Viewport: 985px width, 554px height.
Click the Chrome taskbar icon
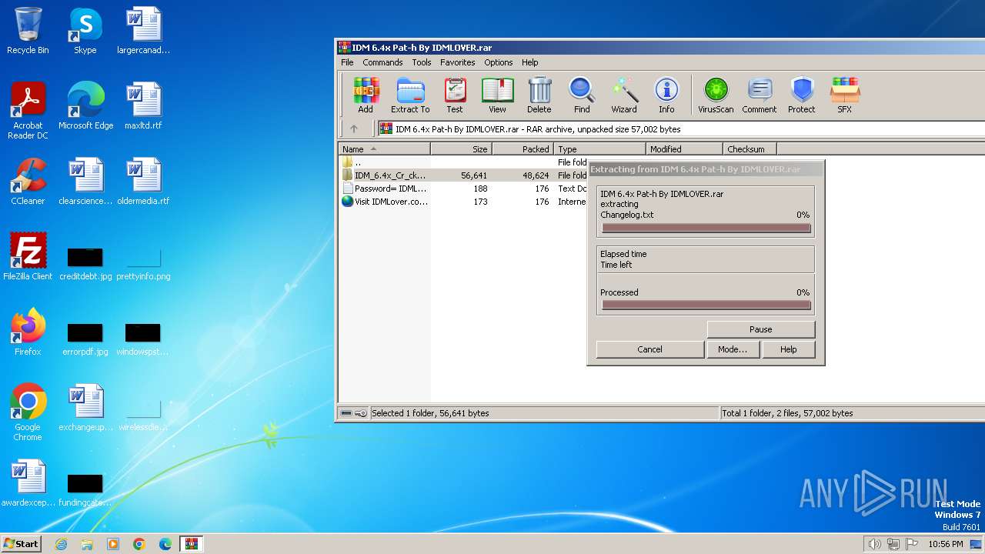(139, 544)
